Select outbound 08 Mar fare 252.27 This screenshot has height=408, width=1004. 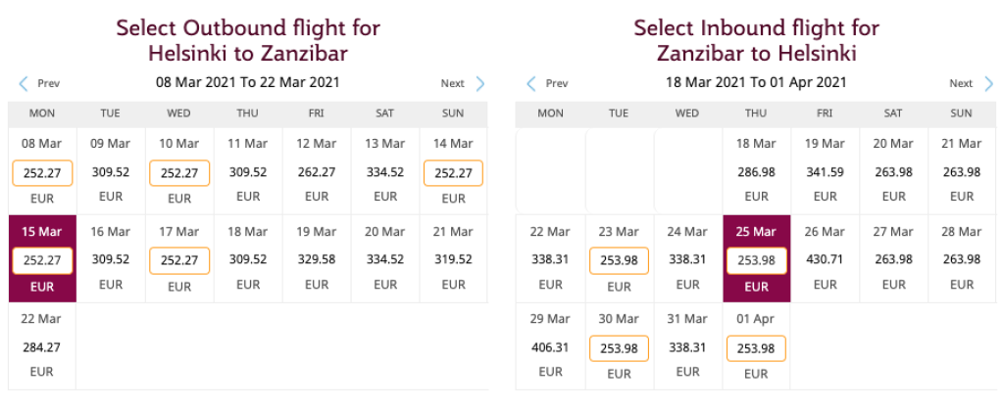41,174
